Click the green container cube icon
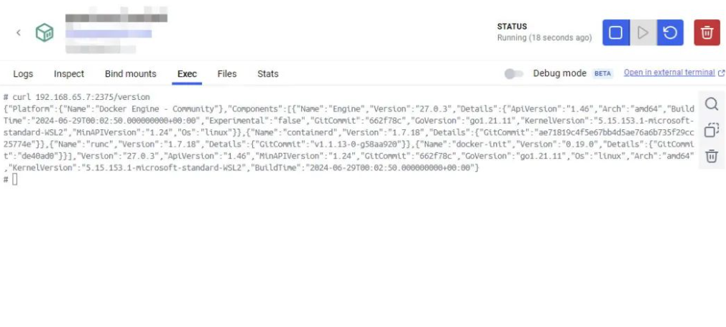Image resolution: width=726 pixels, height=327 pixels. pyautogui.click(x=45, y=33)
